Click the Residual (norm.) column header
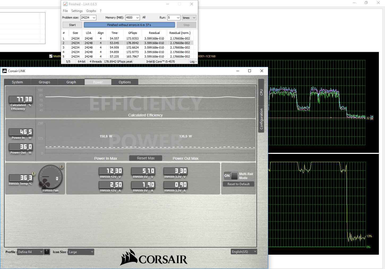 (180, 33)
